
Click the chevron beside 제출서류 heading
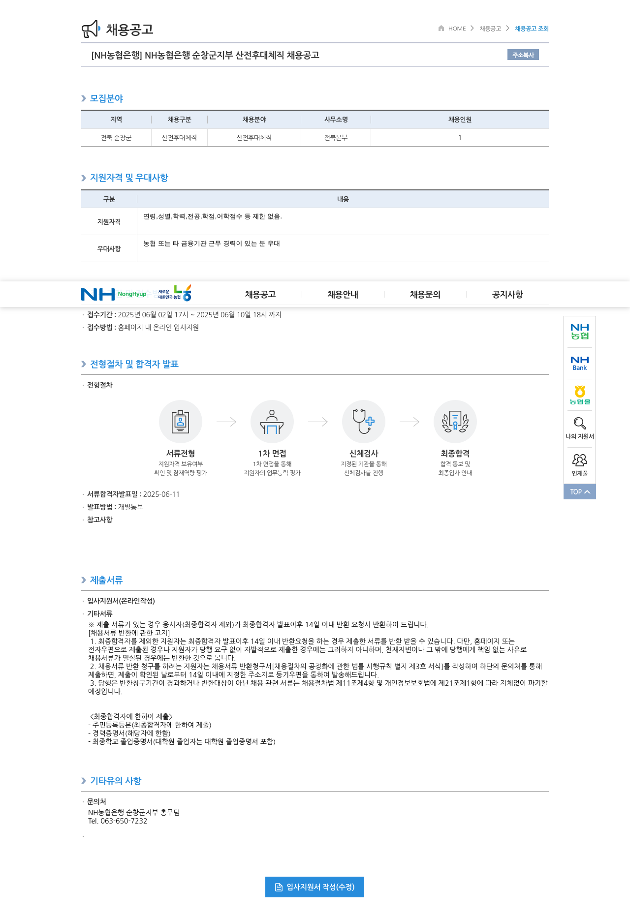(84, 580)
